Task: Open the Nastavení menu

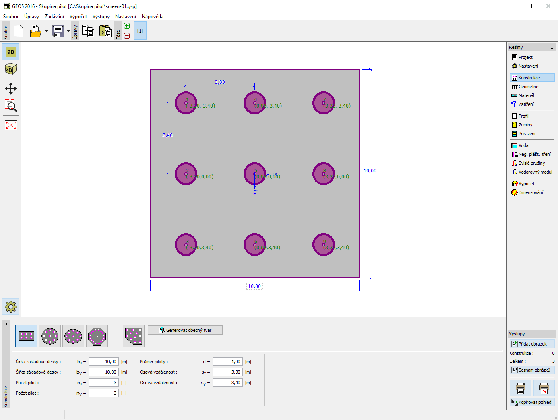Action: pos(126,17)
